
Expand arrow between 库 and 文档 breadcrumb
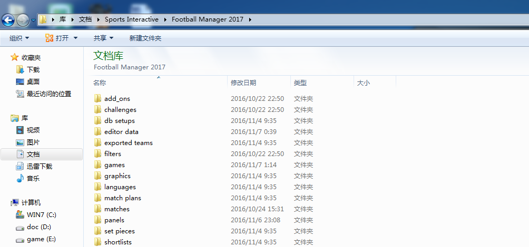pyautogui.click(x=72, y=19)
